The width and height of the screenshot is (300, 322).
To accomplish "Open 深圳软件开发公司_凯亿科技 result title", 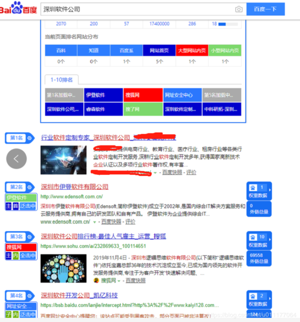I will click(79, 296).
